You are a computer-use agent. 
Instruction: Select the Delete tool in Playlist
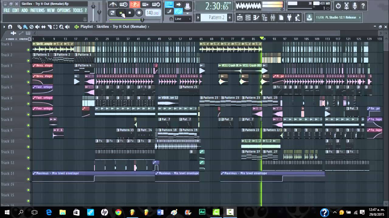point(31,27)
